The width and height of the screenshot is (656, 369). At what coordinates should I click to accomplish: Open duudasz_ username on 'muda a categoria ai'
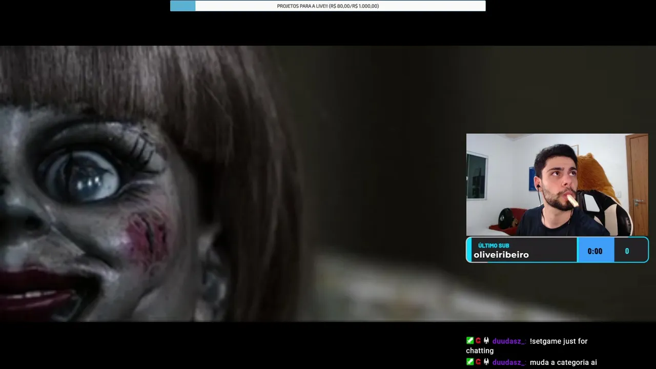click(x=508, y=362)
